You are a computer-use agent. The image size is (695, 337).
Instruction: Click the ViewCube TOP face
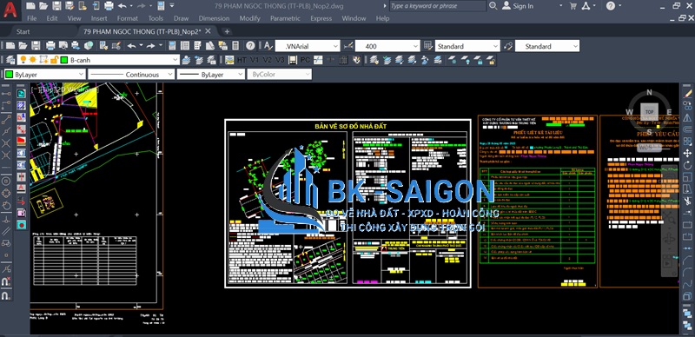coord(649,112)
